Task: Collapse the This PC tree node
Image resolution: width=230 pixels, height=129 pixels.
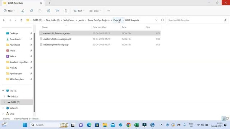Action: pyautogui.click(x=3, y=91)
